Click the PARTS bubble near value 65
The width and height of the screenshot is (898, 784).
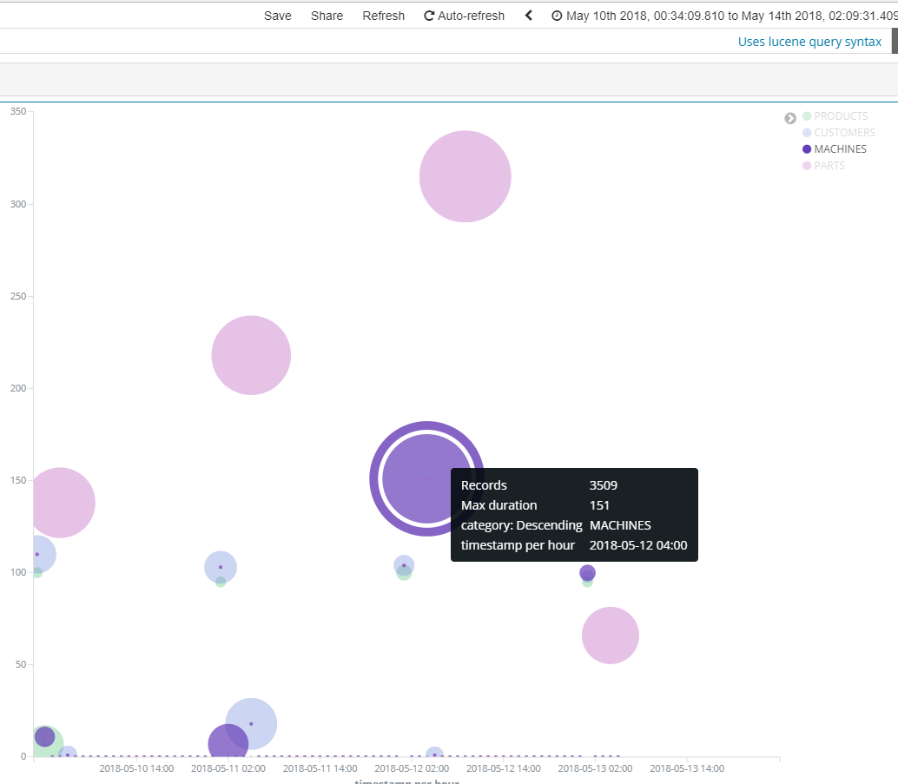click(x=611, y=636)
